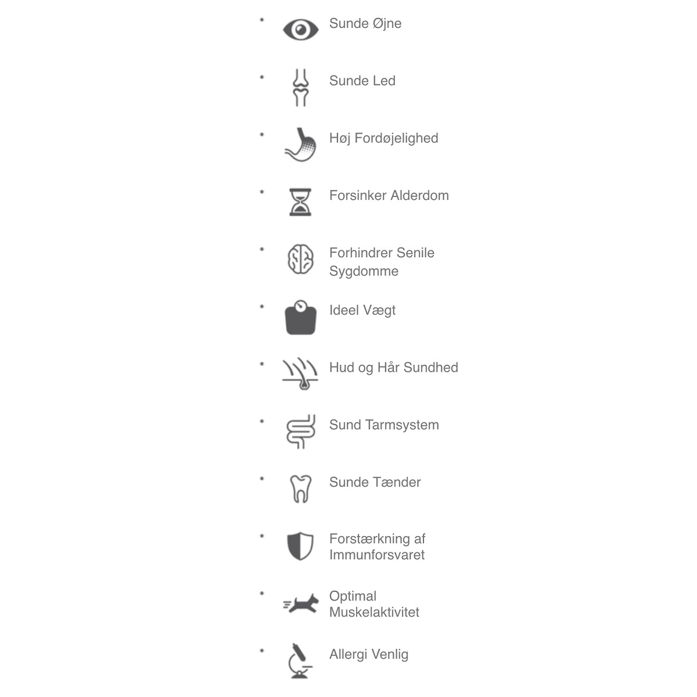Screen dimensions: 697x697
Task: Select the Høj Fordøjelighed text
Action: pos(384,139)
